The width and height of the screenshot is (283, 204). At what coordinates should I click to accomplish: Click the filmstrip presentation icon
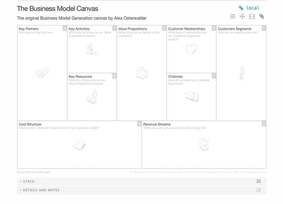coord(252,17)
